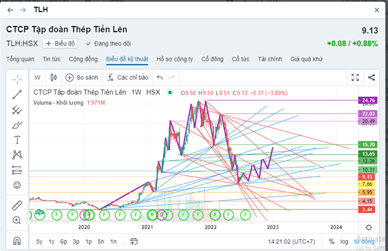The width and height of the screenshot is (388, 251).
Task: Select the crosshair cursor tool
Action: click(x=17, y=79)
